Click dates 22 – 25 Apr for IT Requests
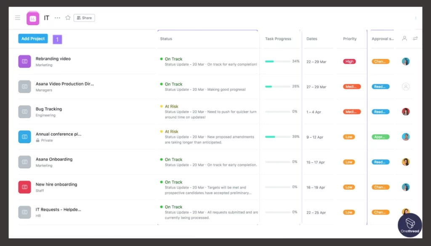This screenshot has width=431, height=246. [x=316, y=212]
